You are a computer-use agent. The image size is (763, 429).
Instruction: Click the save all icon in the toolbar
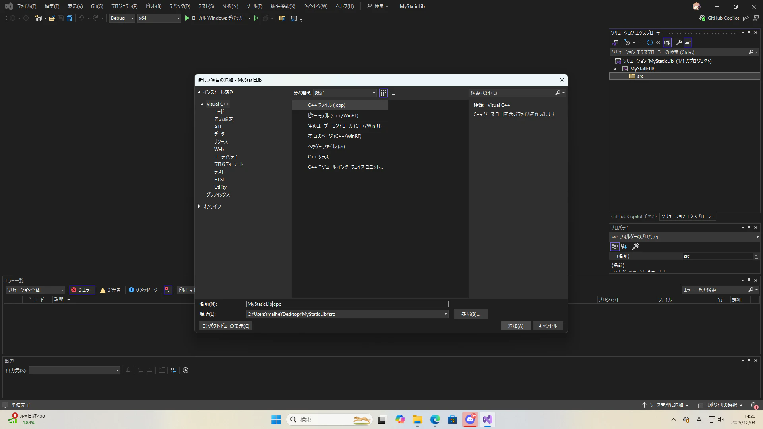70,18
